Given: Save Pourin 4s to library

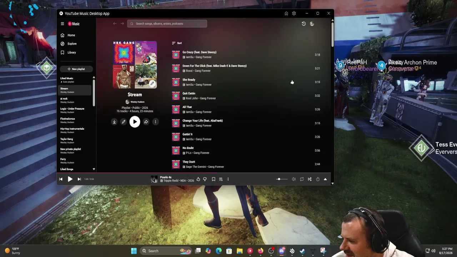Looking at the screenshot, I should tap(214, 179).
